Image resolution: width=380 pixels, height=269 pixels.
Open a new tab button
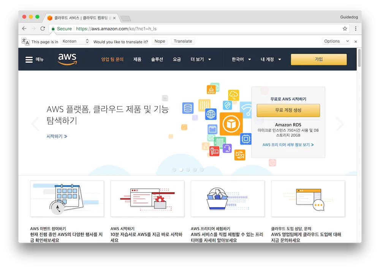(125, 18)
